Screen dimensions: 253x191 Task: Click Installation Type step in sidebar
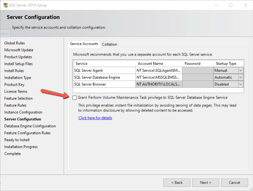pyautogui.click(x=18, y=78)
